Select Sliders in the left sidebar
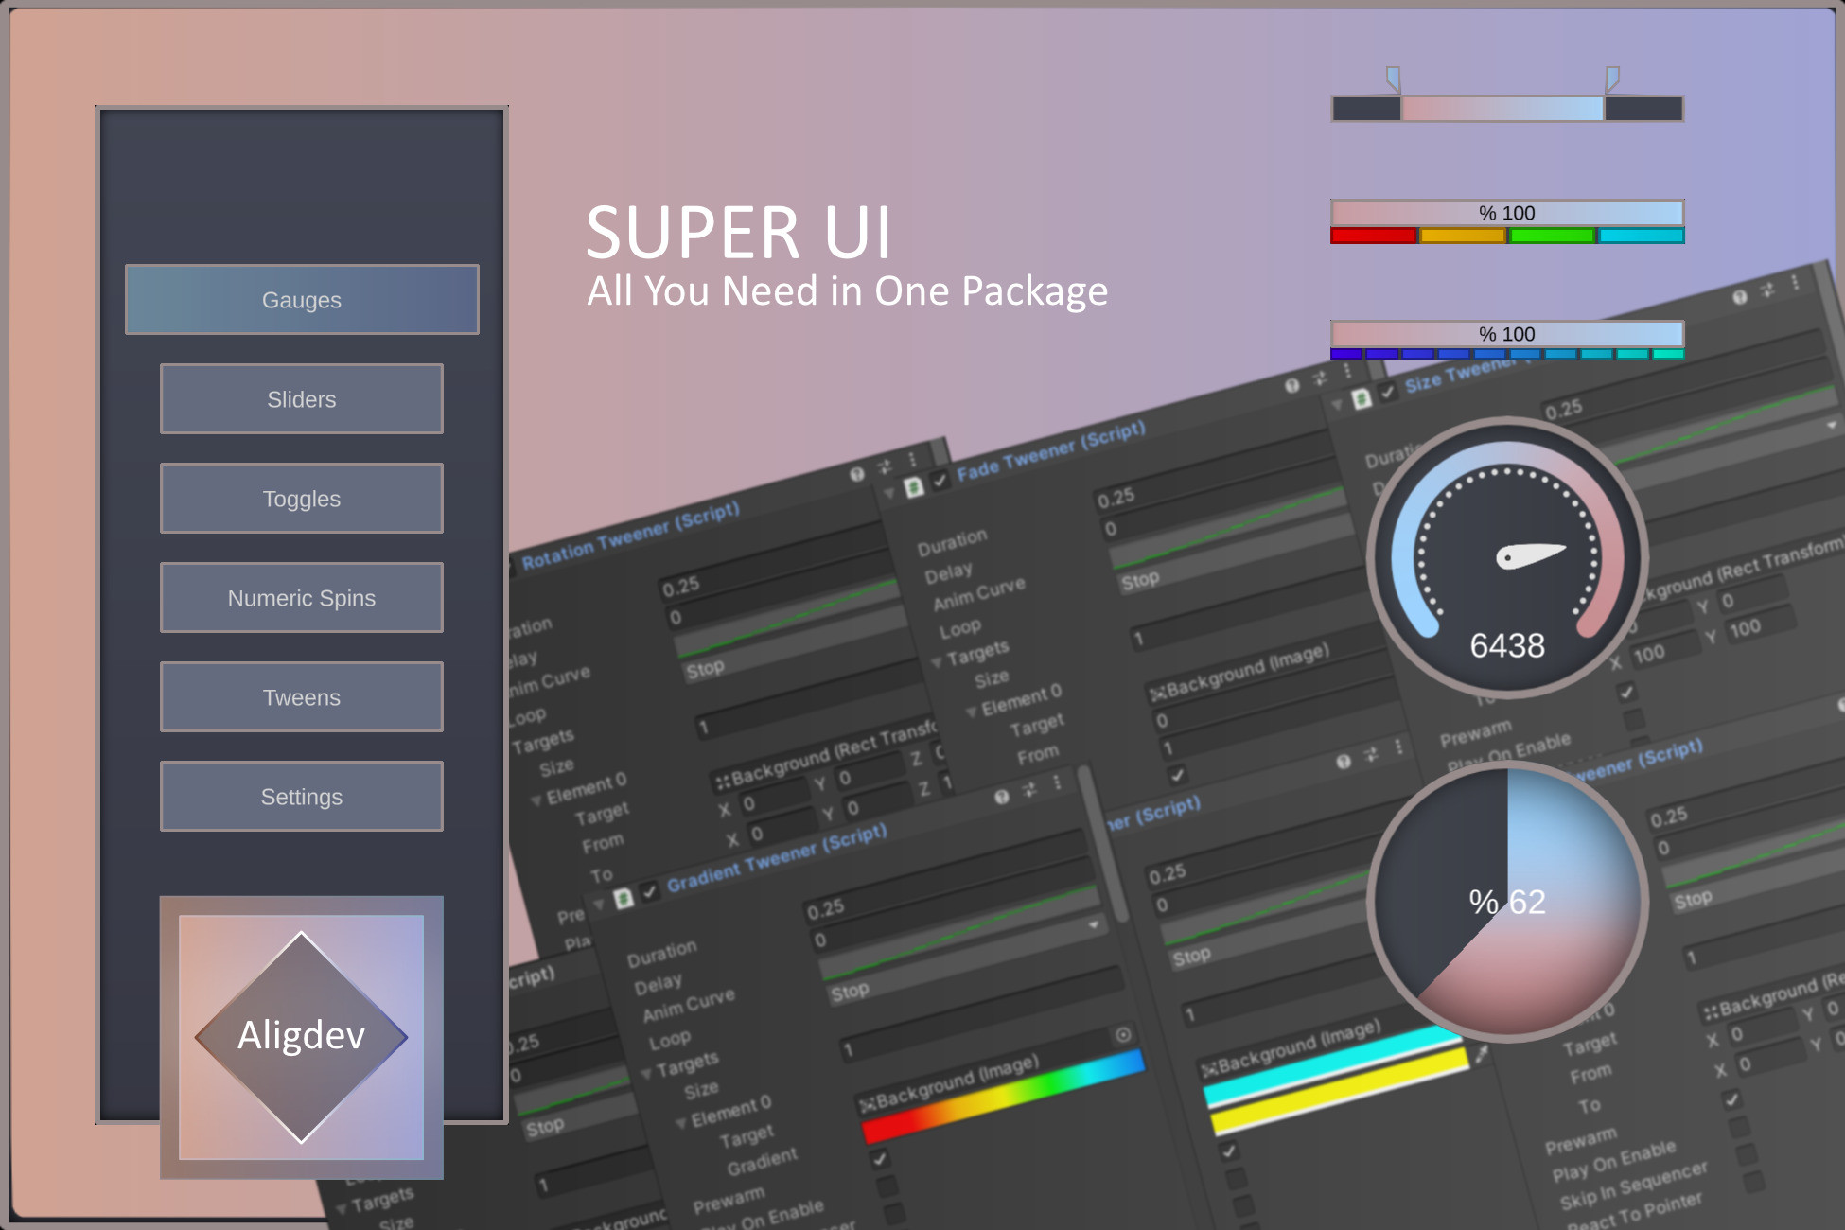 [x=301, y=398]
